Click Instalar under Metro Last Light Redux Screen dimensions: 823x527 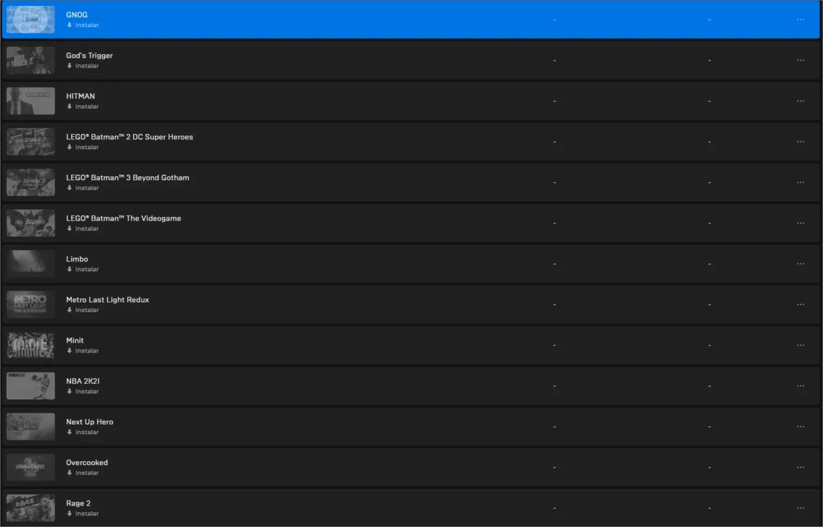point(83,310)
